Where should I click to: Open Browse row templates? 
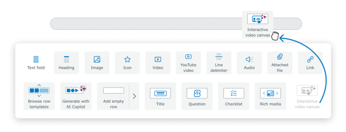[39, 96]
